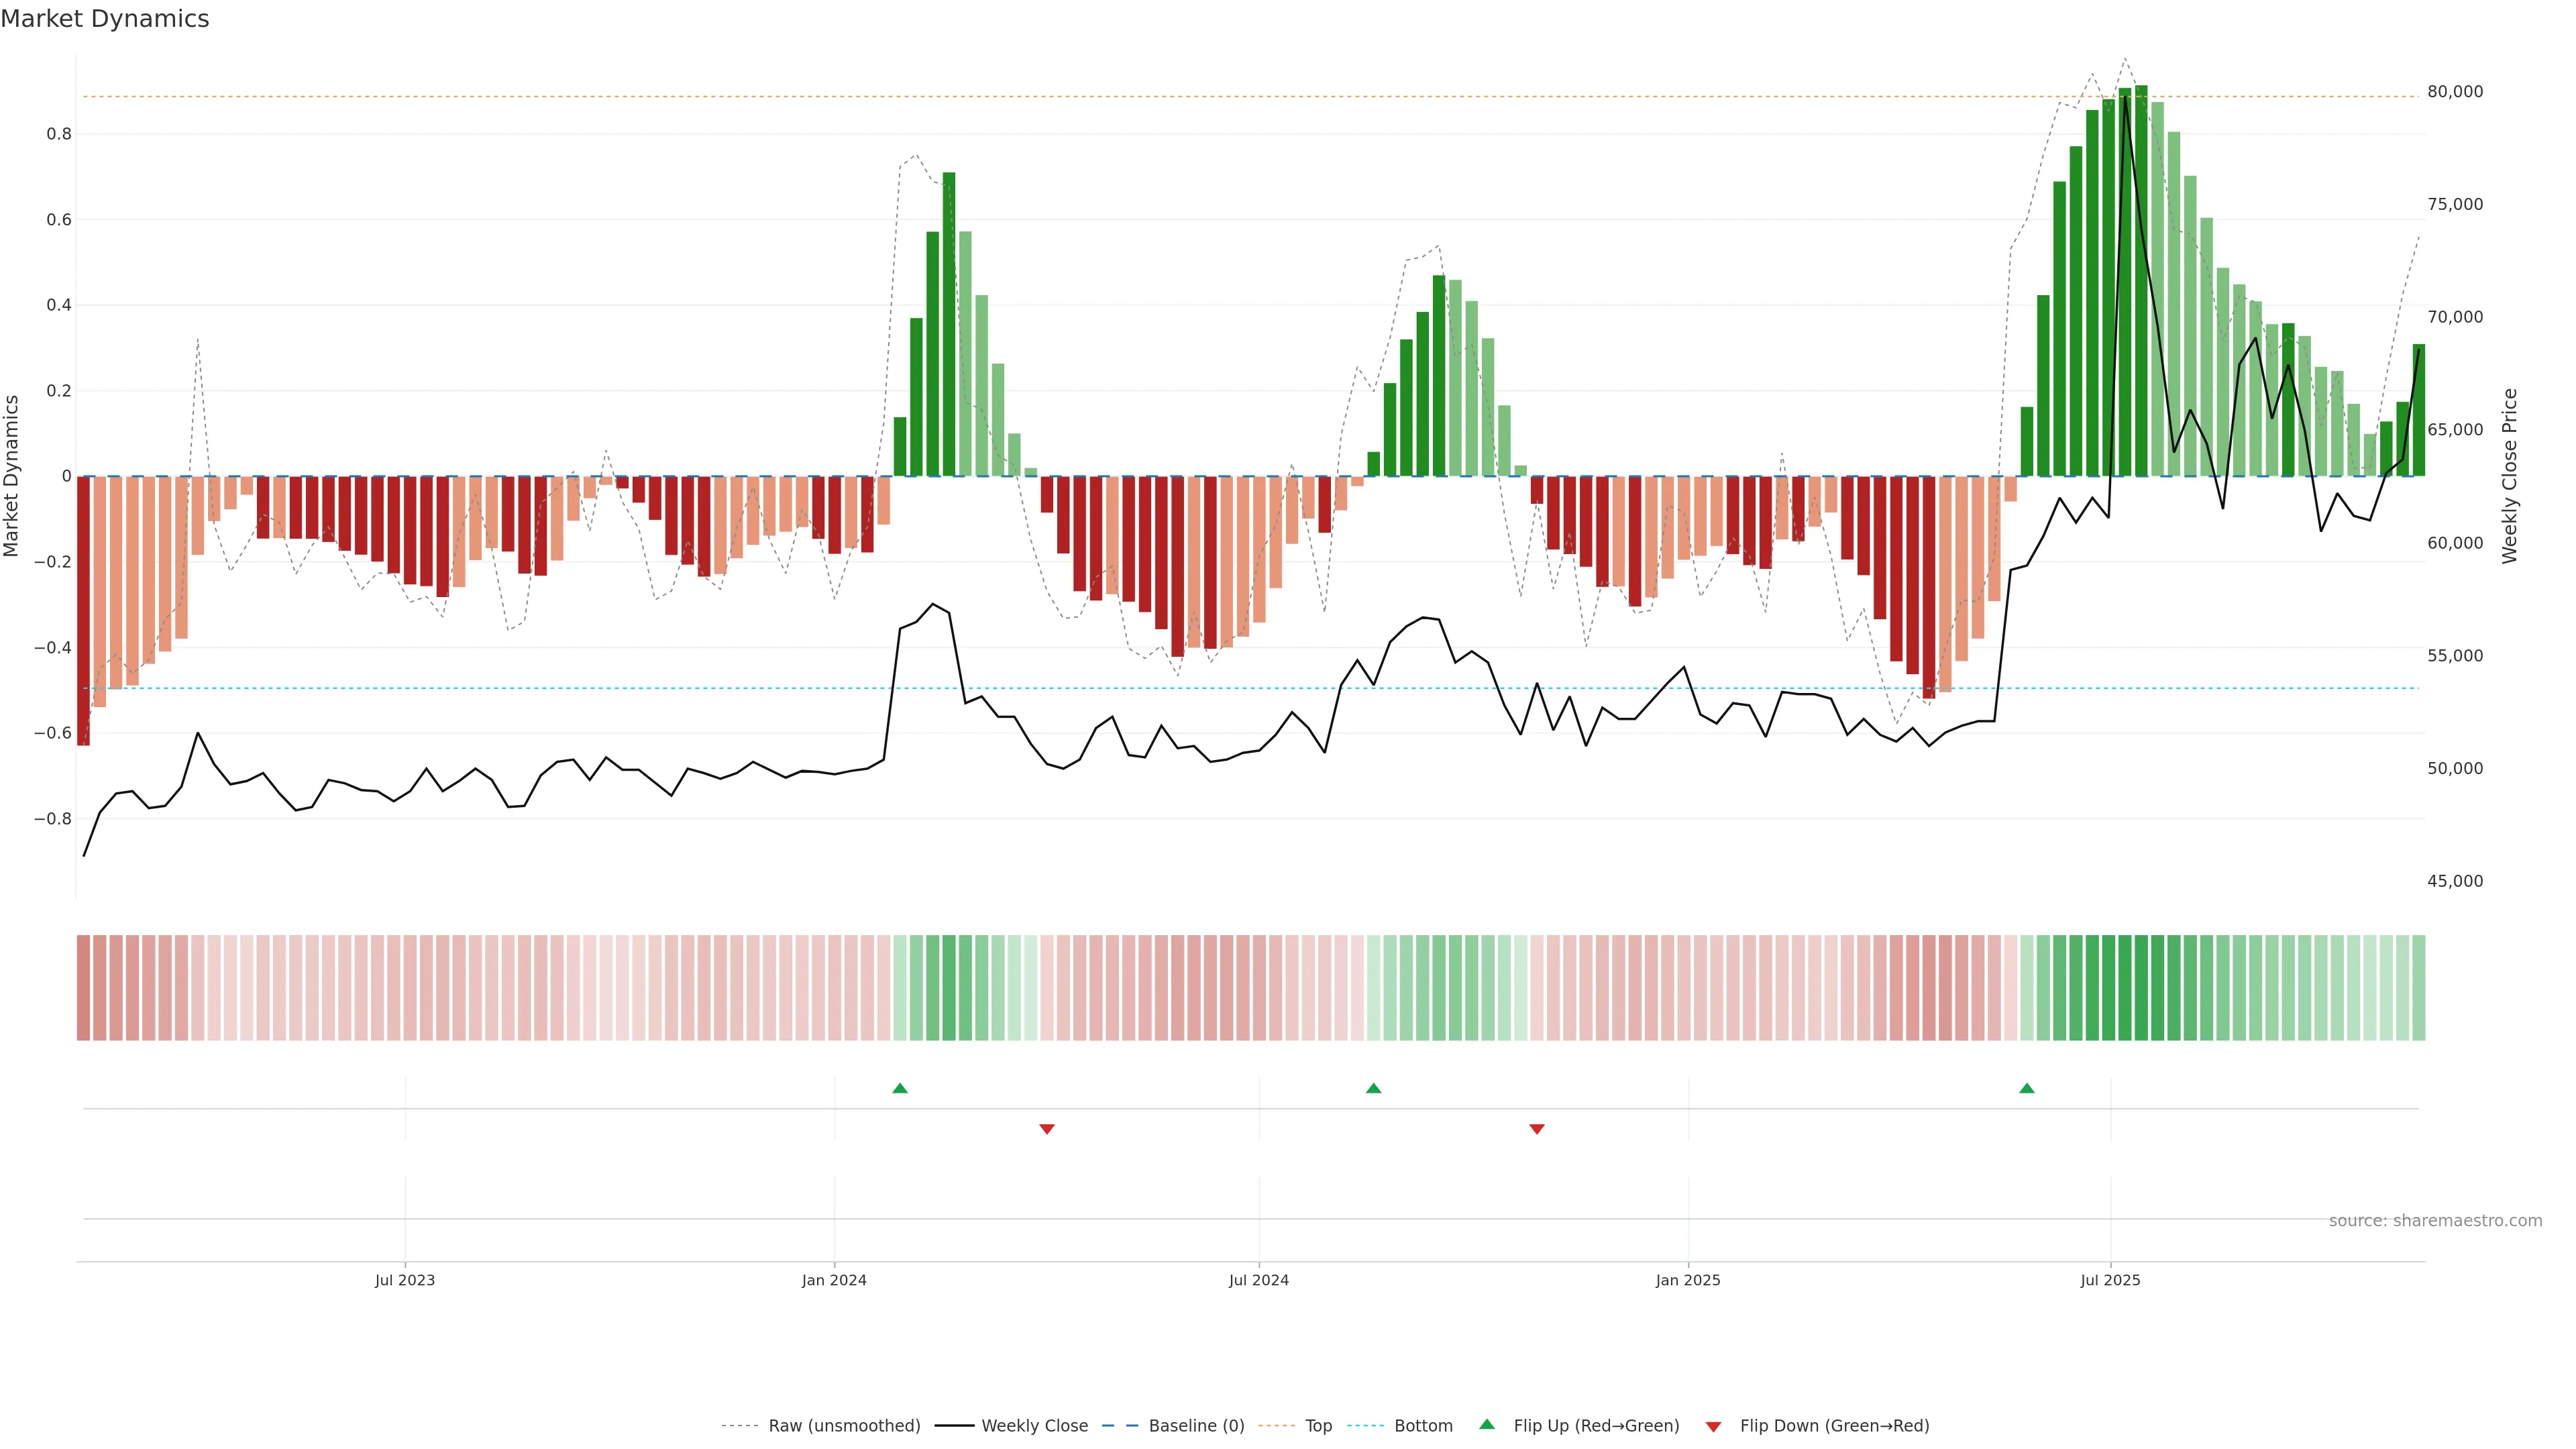Screen dimensions: 2576x1449
Task: Click the first dark red heatmap strip cell
Action: [83, 987]
